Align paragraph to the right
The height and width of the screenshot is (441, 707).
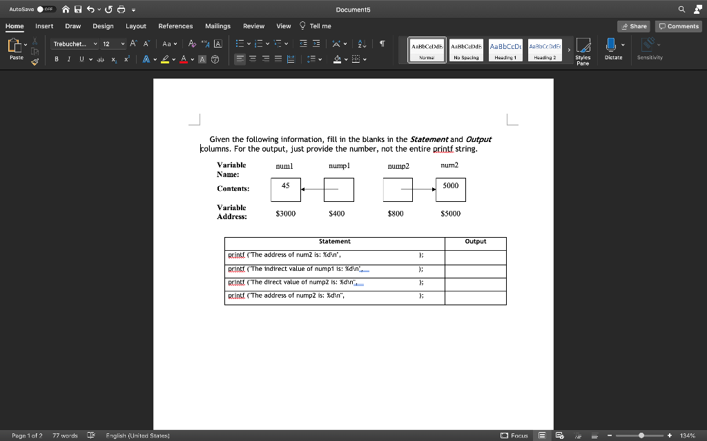point(266,59)
